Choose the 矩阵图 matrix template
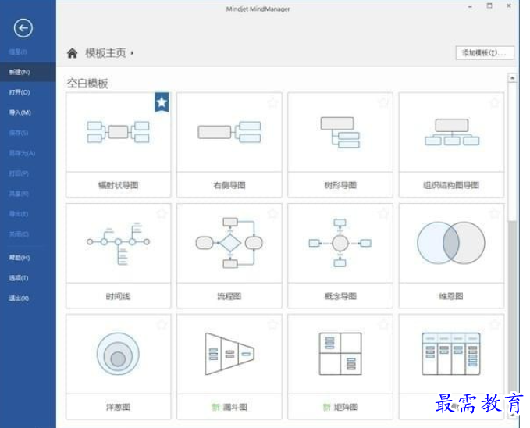Image resolution: width=530 pixels, height=428 pixels. (x=340, y=367)
